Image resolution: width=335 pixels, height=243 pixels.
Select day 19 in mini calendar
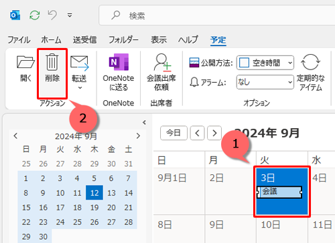tap(94, 208)
